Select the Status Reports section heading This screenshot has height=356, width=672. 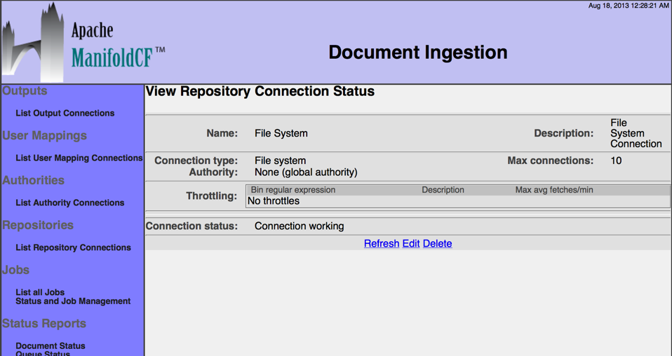click(44, 324)
